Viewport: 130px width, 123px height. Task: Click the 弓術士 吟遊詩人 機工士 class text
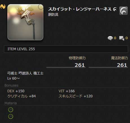pos(25,73)
